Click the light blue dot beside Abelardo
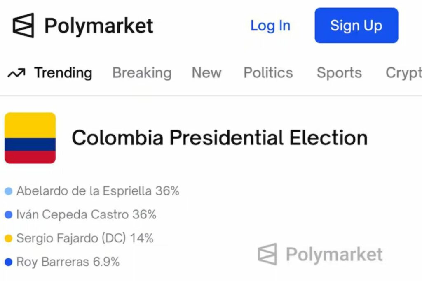 8,191
